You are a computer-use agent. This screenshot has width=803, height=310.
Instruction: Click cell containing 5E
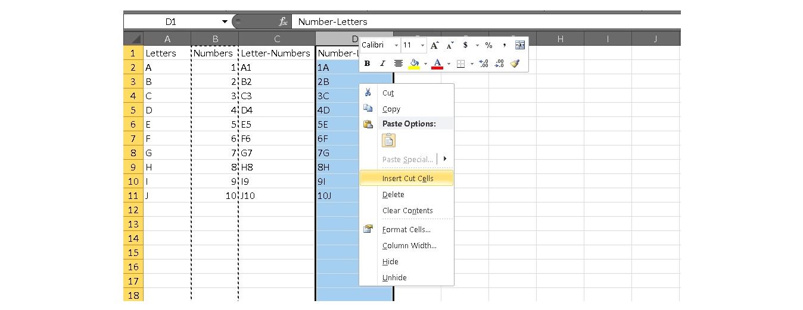[338, 124]
